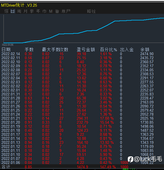Click max lots value 0.33
Viewport: 164px width, 170px height.
[x=46, y=122]
